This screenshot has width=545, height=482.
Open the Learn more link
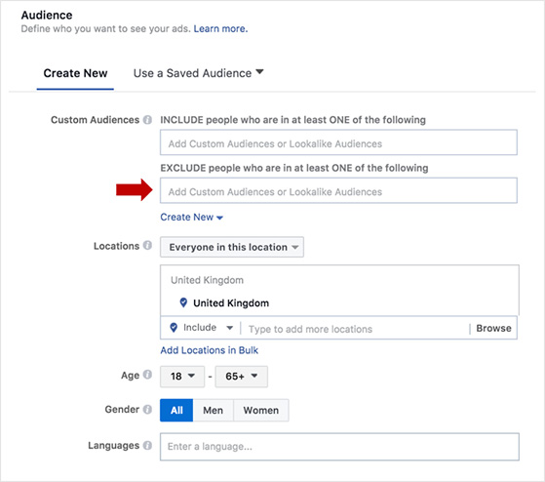click(x=220, y=29)
